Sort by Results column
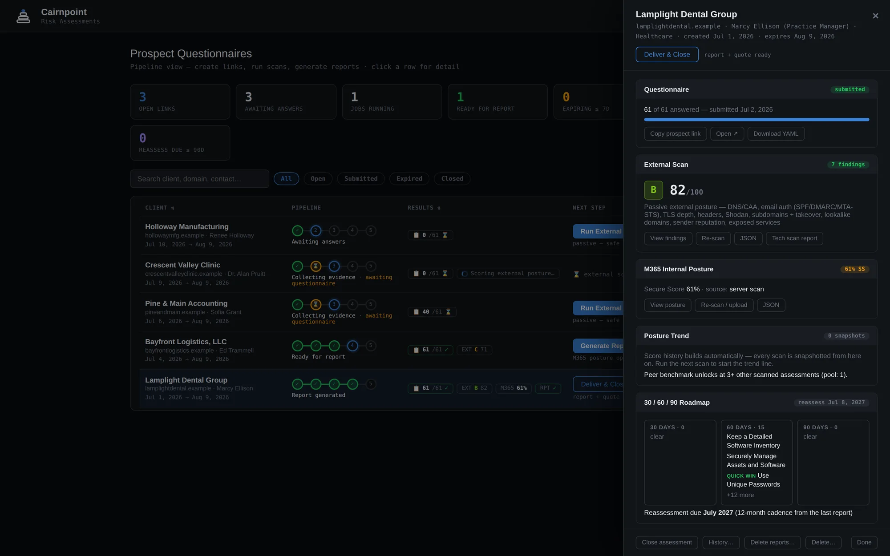The height and width of the screenshot is (556, 890). (424, 208)
